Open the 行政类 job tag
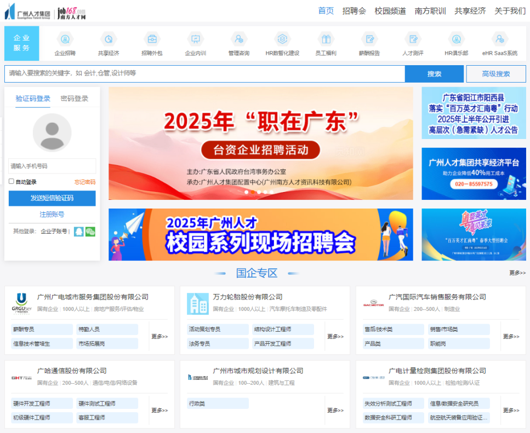The height and width of the screenshot is (433, 530). [x=218, y=403]
